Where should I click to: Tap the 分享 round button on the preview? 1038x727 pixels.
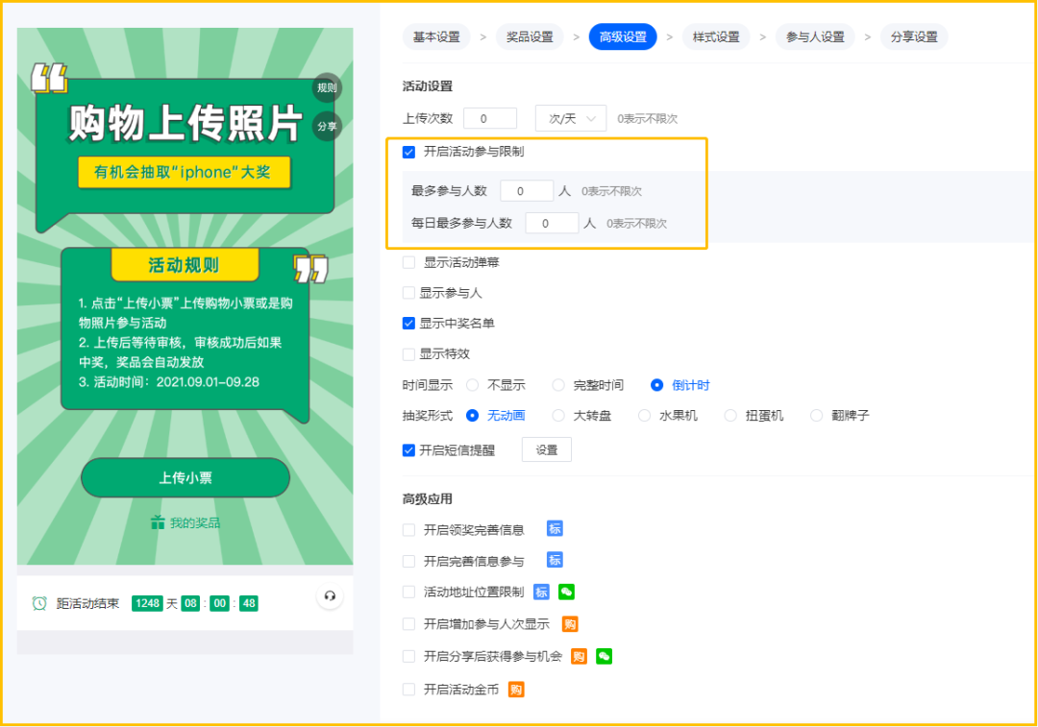327,127
